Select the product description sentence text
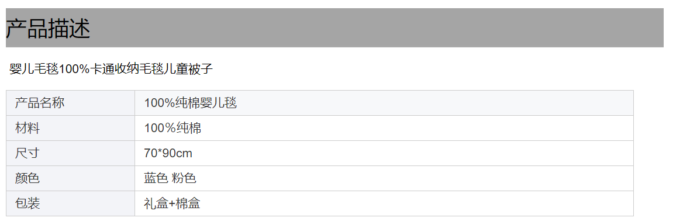The image size is (690, 221). [x=111, y=69]
